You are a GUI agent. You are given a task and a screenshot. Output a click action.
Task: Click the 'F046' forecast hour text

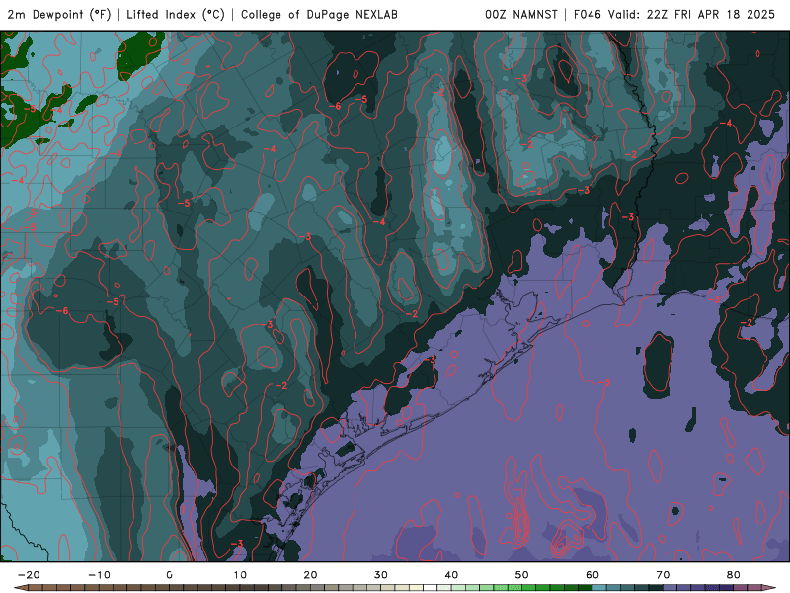coord(588,15)
